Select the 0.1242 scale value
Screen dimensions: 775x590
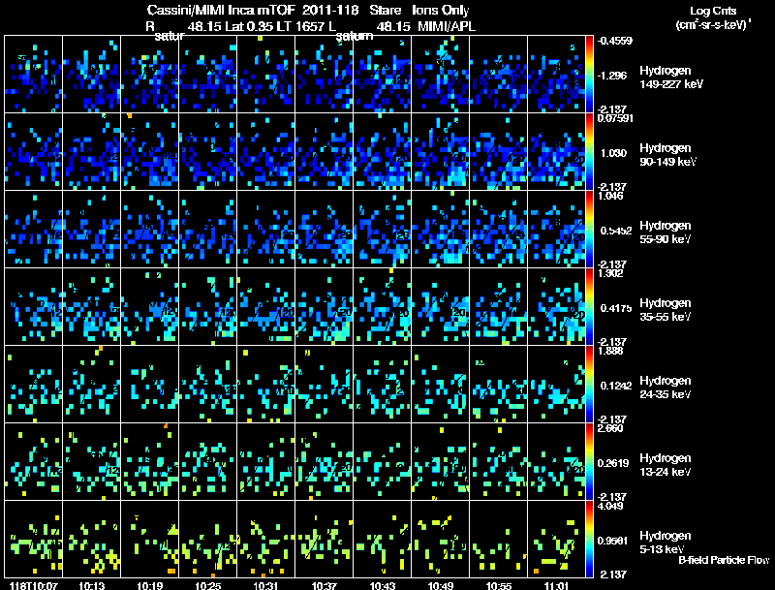616,386
